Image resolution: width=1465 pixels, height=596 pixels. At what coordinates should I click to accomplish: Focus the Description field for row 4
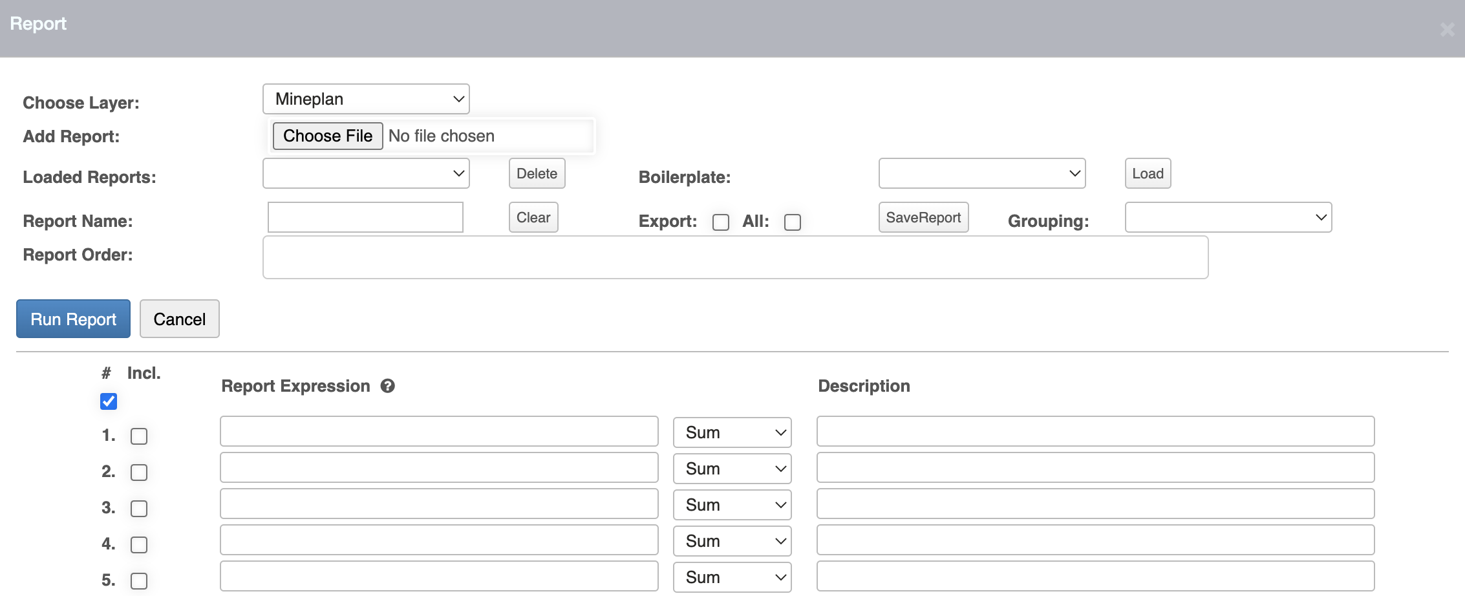point(1095,540)
